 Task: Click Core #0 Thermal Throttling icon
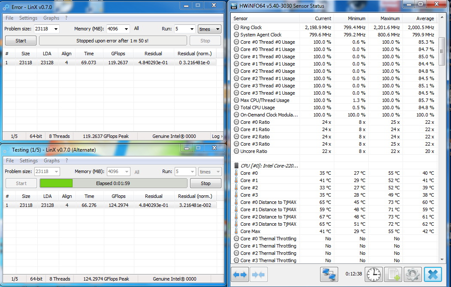[236, 239]
